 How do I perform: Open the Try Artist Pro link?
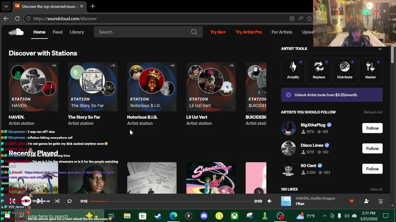coord(249,32)
